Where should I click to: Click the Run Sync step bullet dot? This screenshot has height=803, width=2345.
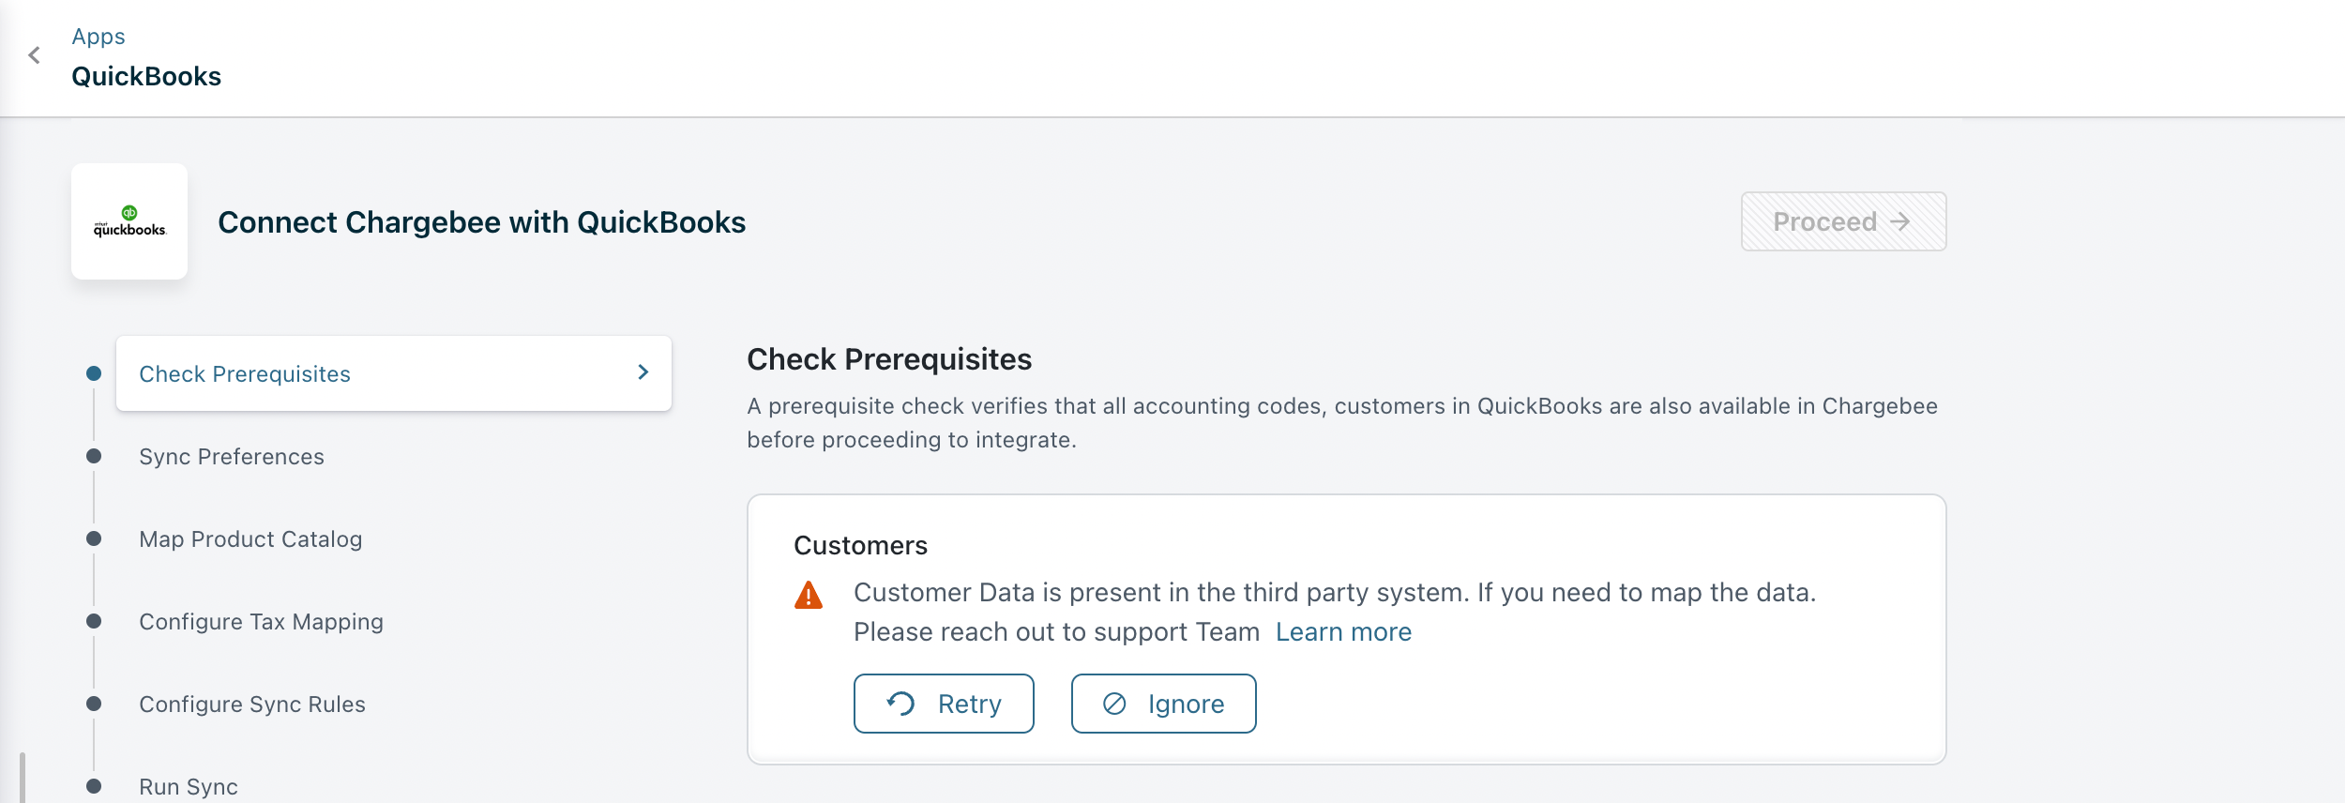click(94, 786)
